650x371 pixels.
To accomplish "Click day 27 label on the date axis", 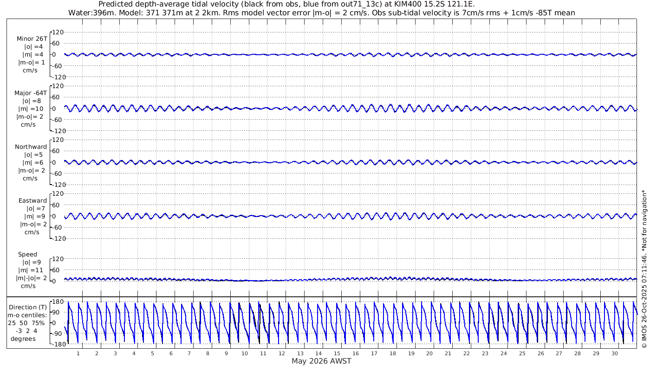I will [x=559, y=353].
